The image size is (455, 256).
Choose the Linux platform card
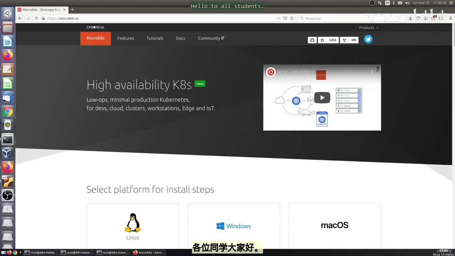(133, 226)
